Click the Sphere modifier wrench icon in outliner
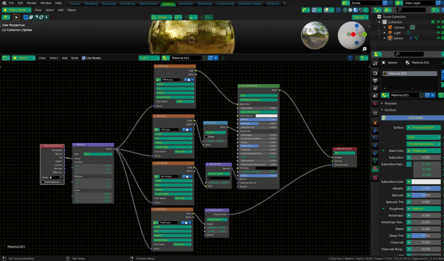The image size is (444, 261). pyautogui.click(x=410, y=38)
